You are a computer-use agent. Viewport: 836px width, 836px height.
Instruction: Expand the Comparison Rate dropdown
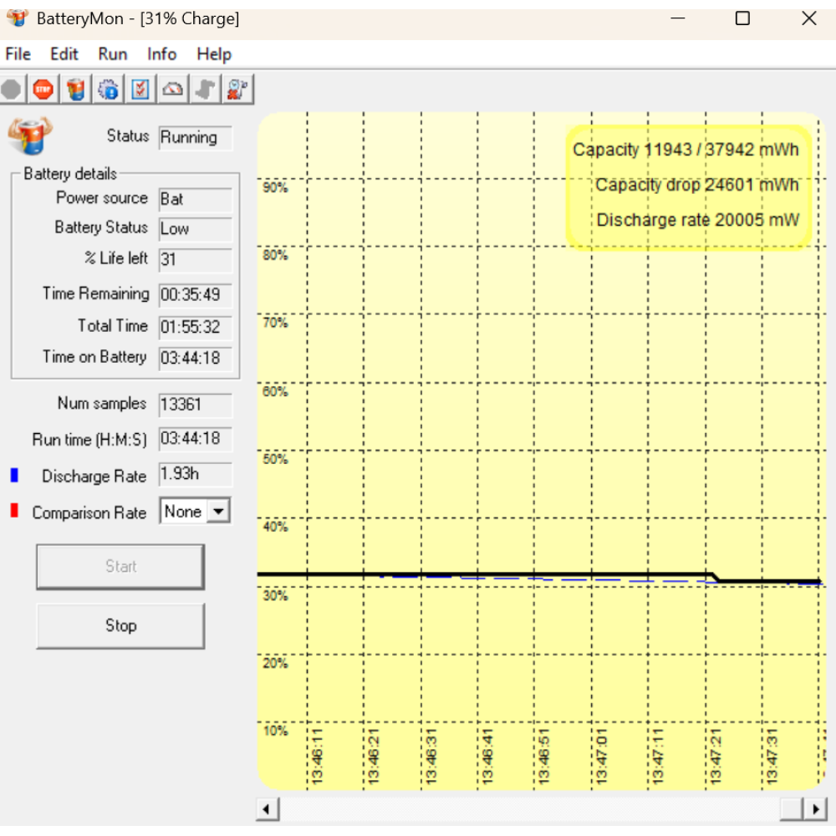[218, 512]
